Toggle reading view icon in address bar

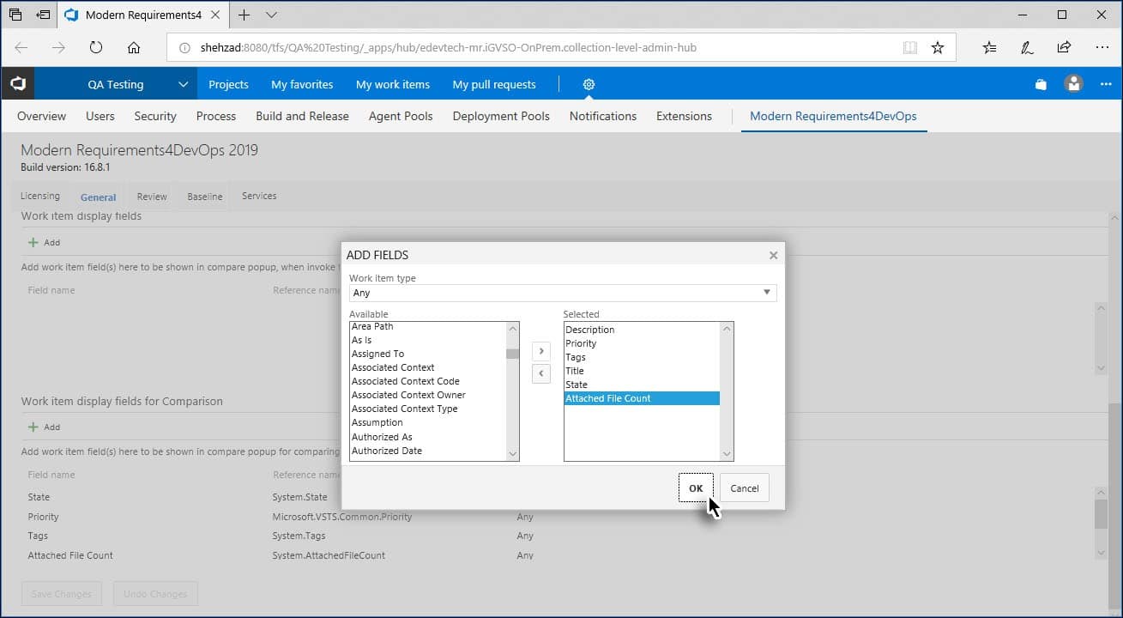tap(910, 48)
